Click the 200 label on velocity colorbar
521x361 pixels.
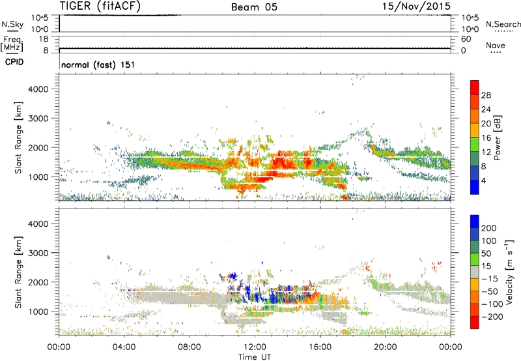(489, 228)
